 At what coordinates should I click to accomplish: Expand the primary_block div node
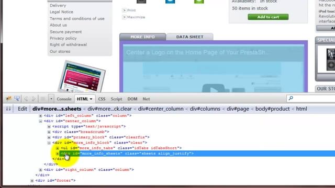49,137
